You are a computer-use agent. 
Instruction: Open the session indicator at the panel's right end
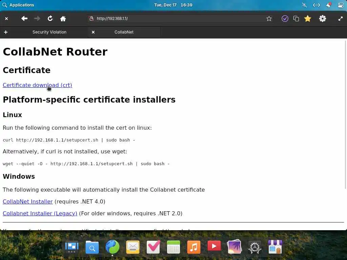(x=341, y=5)
